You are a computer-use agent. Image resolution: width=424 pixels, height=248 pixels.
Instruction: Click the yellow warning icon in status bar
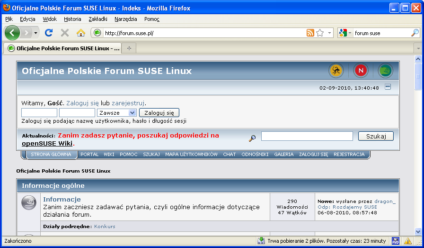[408, 241]
